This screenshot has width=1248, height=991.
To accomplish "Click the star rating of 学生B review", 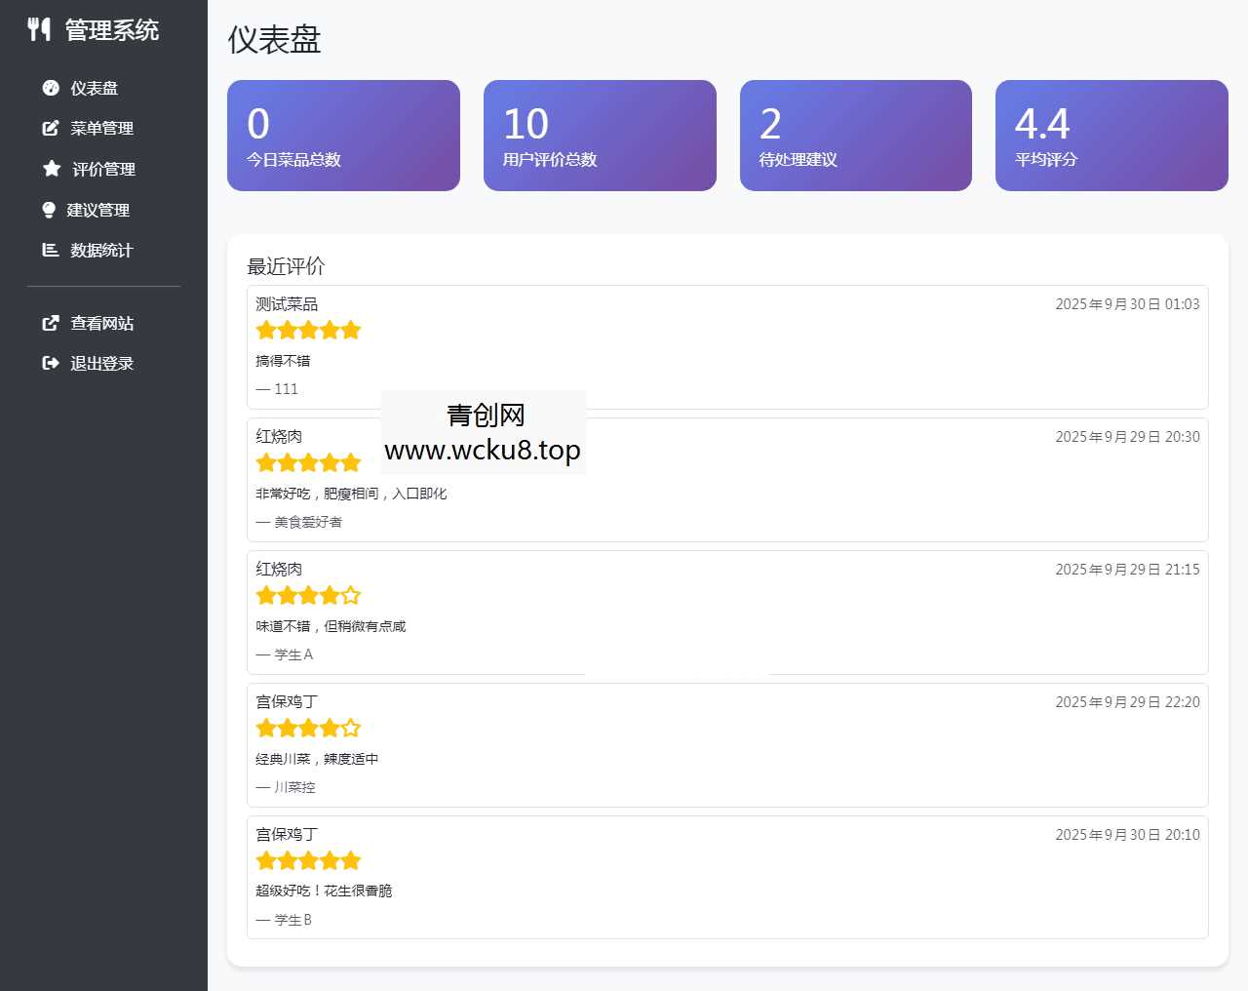I will point(308,860).
